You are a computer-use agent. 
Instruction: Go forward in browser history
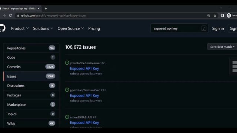(4, 16)
